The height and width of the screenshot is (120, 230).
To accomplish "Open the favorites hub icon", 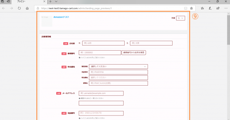I will 202,8.
